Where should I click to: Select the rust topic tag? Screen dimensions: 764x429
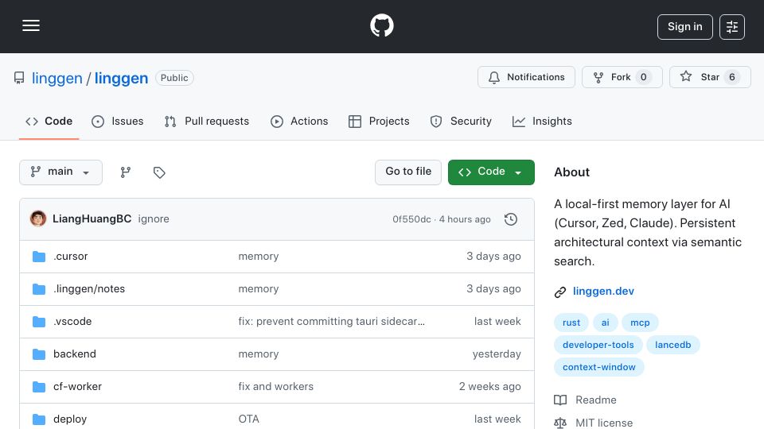571,323
